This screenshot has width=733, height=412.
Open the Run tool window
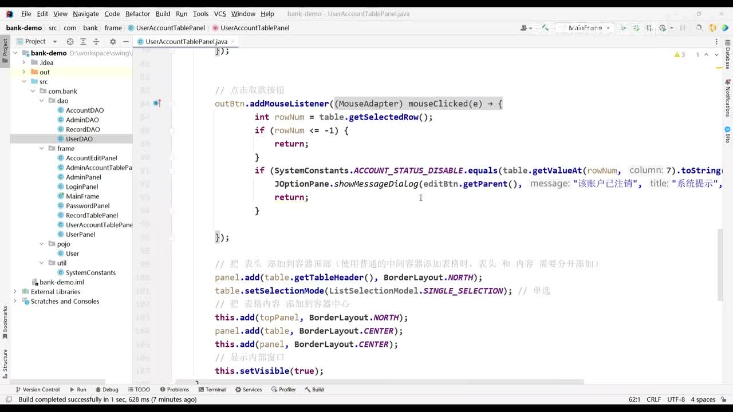pos(77,390)
